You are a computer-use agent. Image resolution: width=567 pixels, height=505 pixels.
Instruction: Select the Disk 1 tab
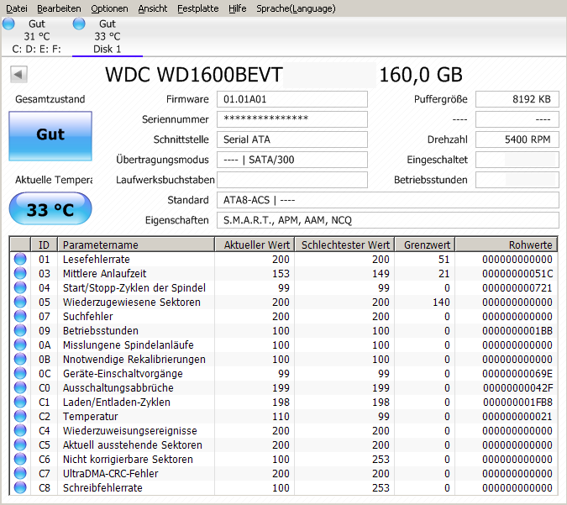click(x=108, y=36)
